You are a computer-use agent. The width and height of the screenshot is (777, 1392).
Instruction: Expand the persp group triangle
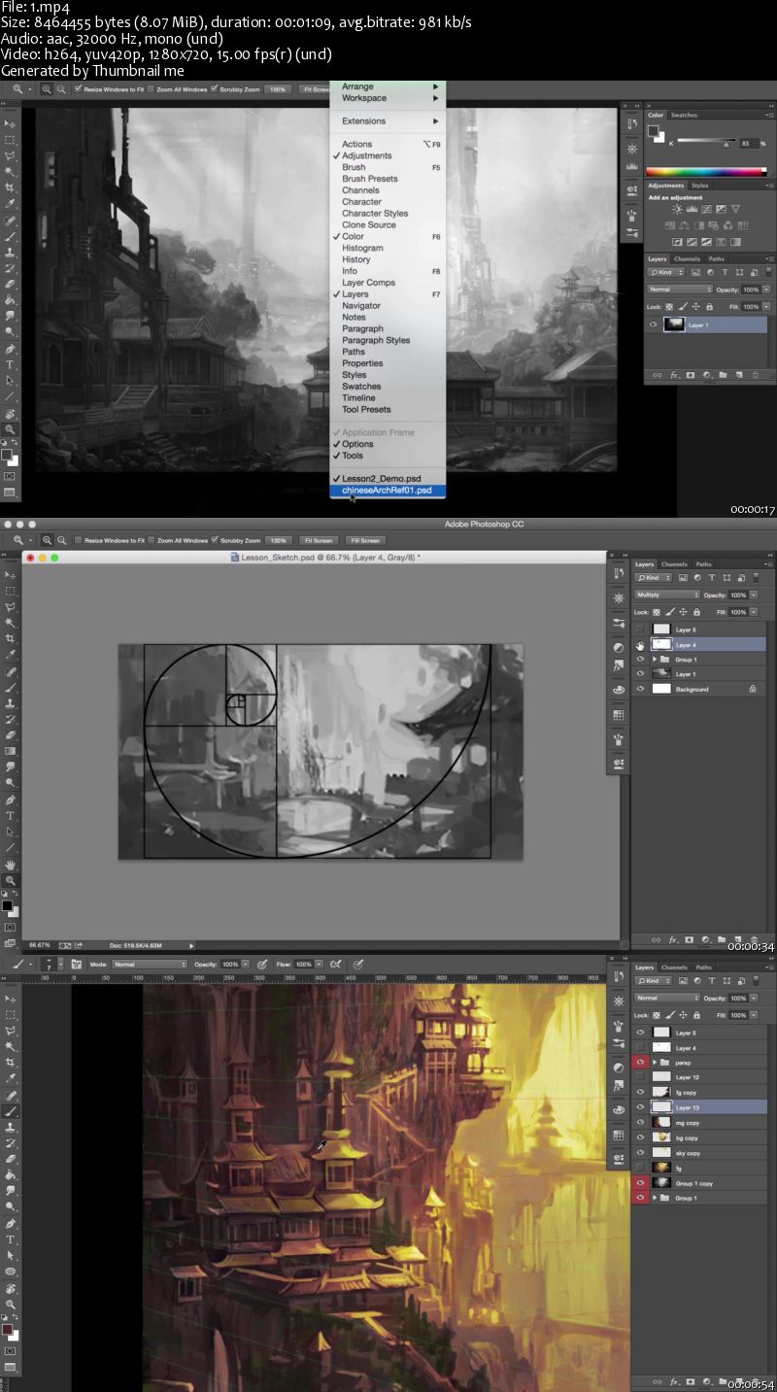656,1063
